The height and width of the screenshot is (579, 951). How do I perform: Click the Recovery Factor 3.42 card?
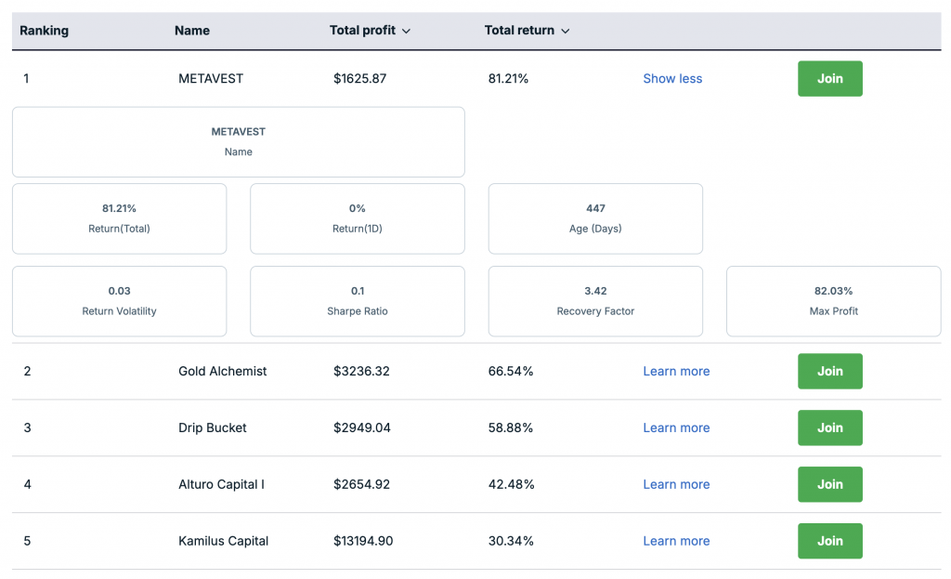595,301
